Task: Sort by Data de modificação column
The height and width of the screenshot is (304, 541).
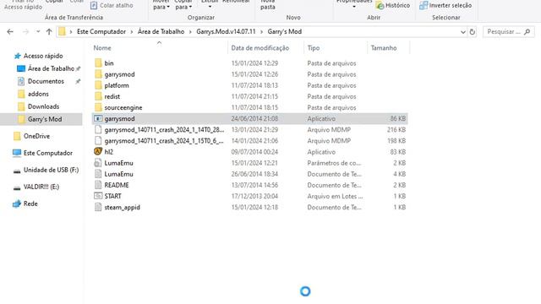Action: [x=260, y=48]
